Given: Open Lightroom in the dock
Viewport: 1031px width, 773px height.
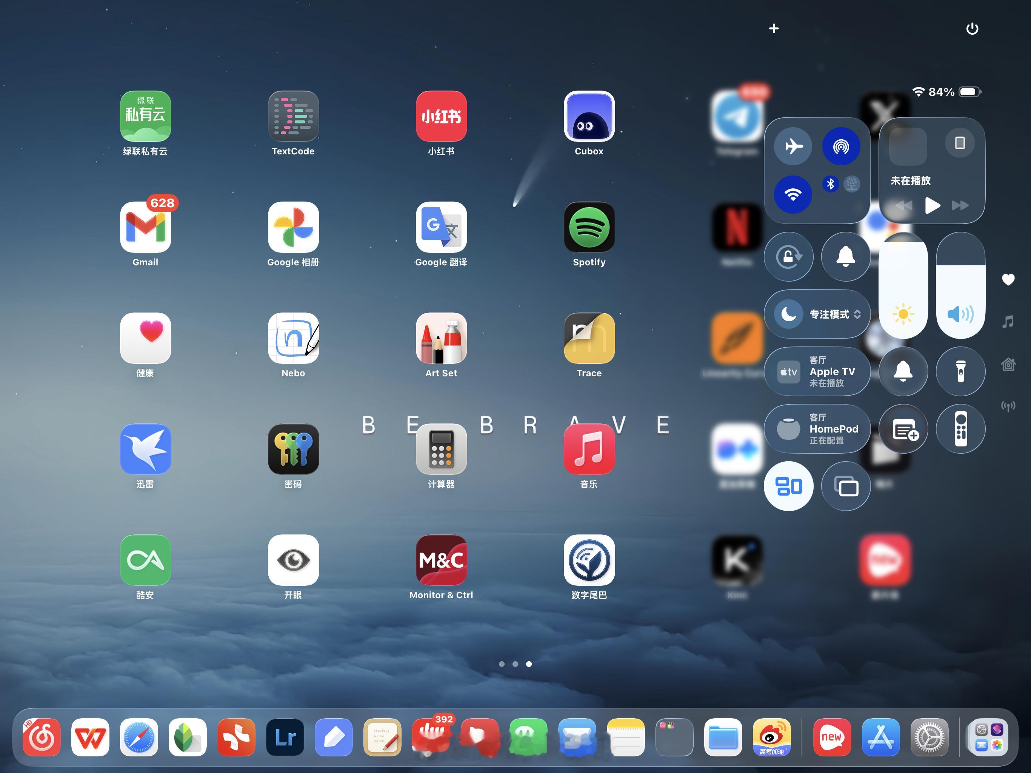Looking at the screenshot, I should (x=285, y=738).
